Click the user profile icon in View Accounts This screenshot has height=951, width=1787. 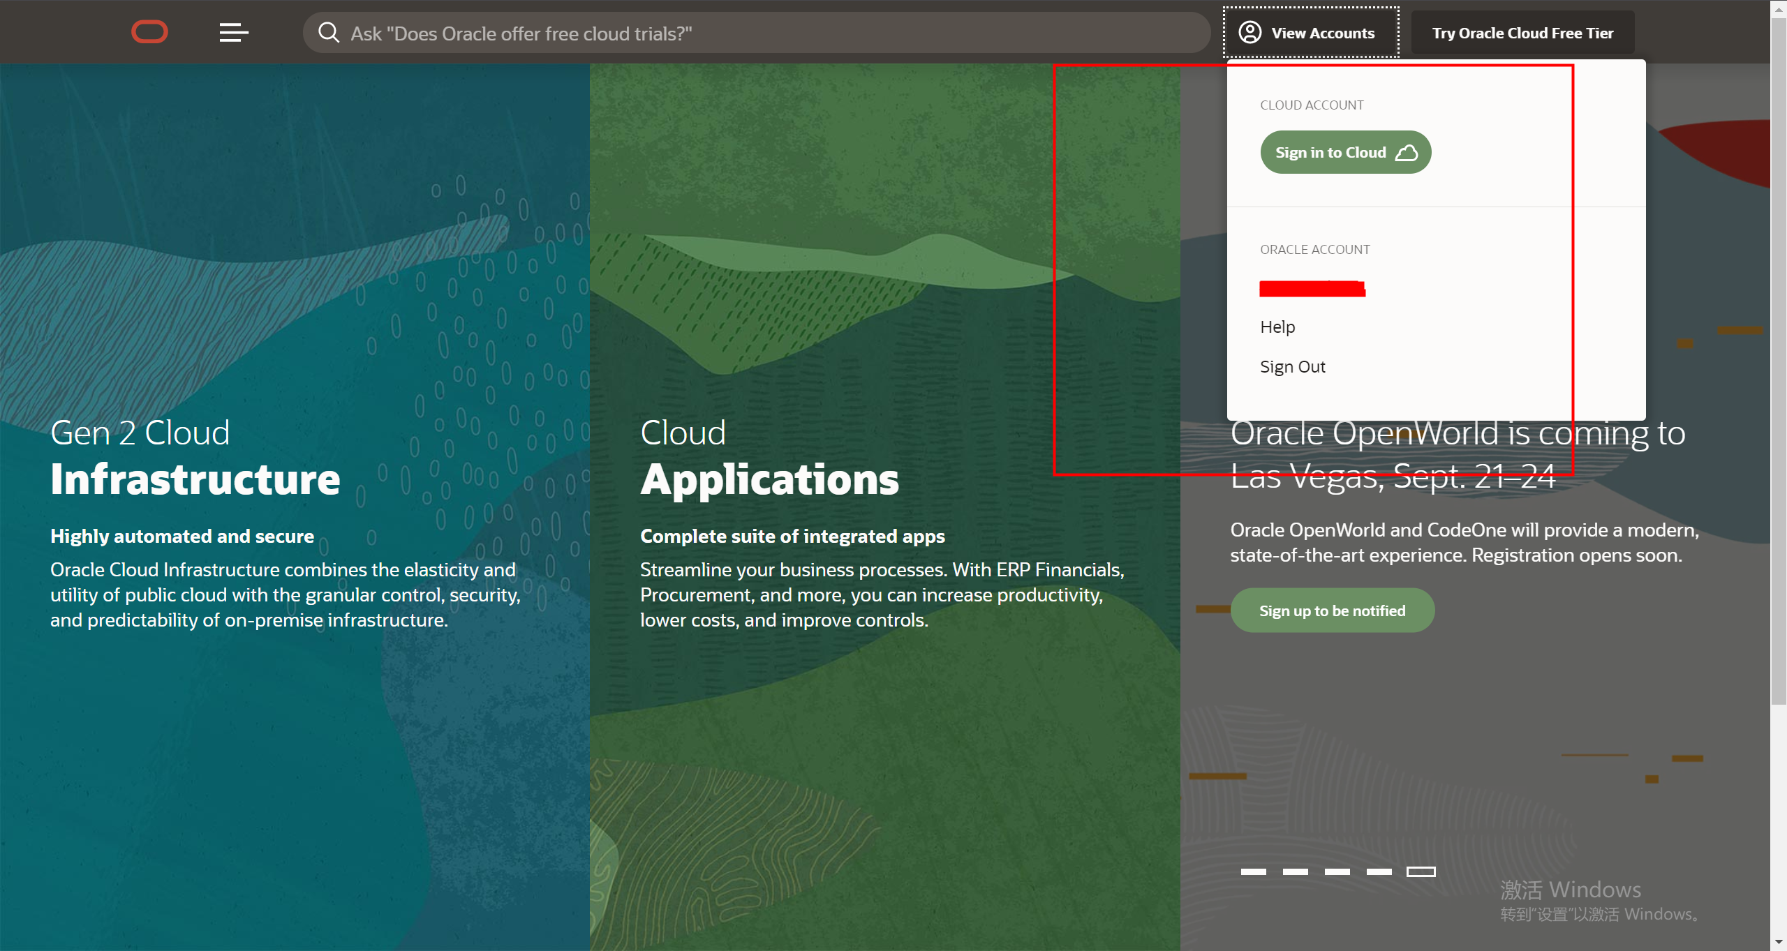click(1250, 32)
